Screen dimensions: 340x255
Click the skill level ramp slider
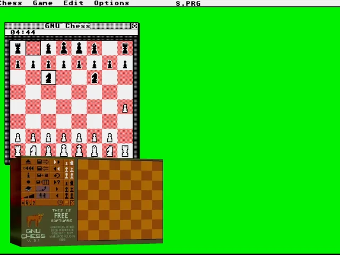(x=28, y=196)
